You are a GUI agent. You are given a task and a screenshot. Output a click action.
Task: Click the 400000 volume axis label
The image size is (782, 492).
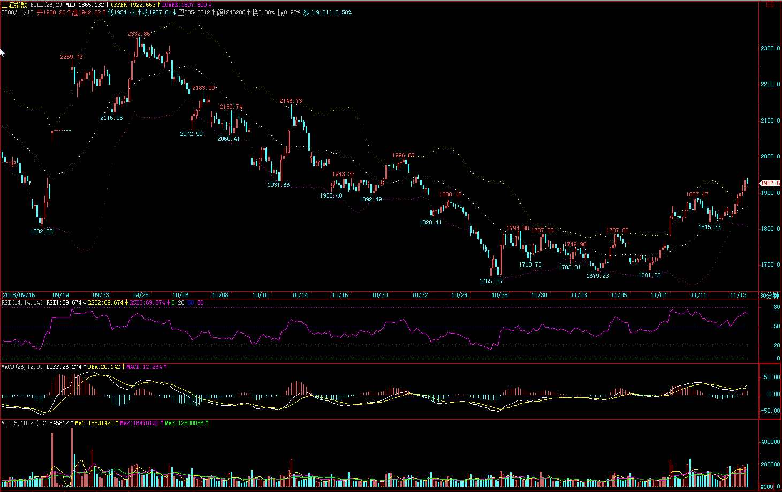pos(770,442)
